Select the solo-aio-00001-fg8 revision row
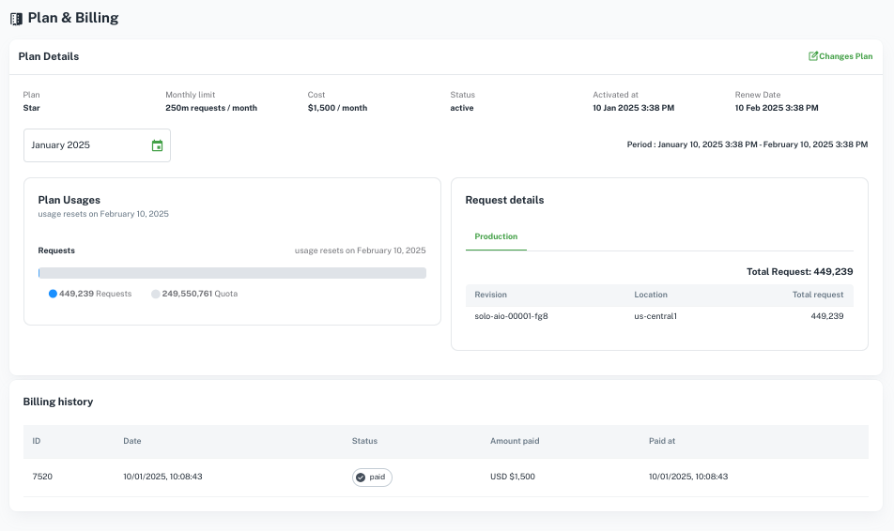This screenshot has width=894, height=531. point(511,316)
